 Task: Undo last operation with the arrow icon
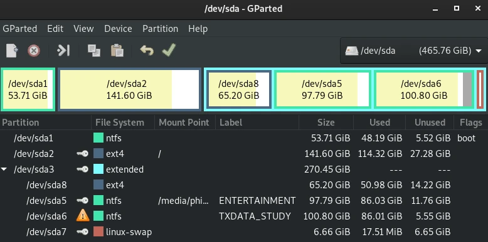click(147, 50)
